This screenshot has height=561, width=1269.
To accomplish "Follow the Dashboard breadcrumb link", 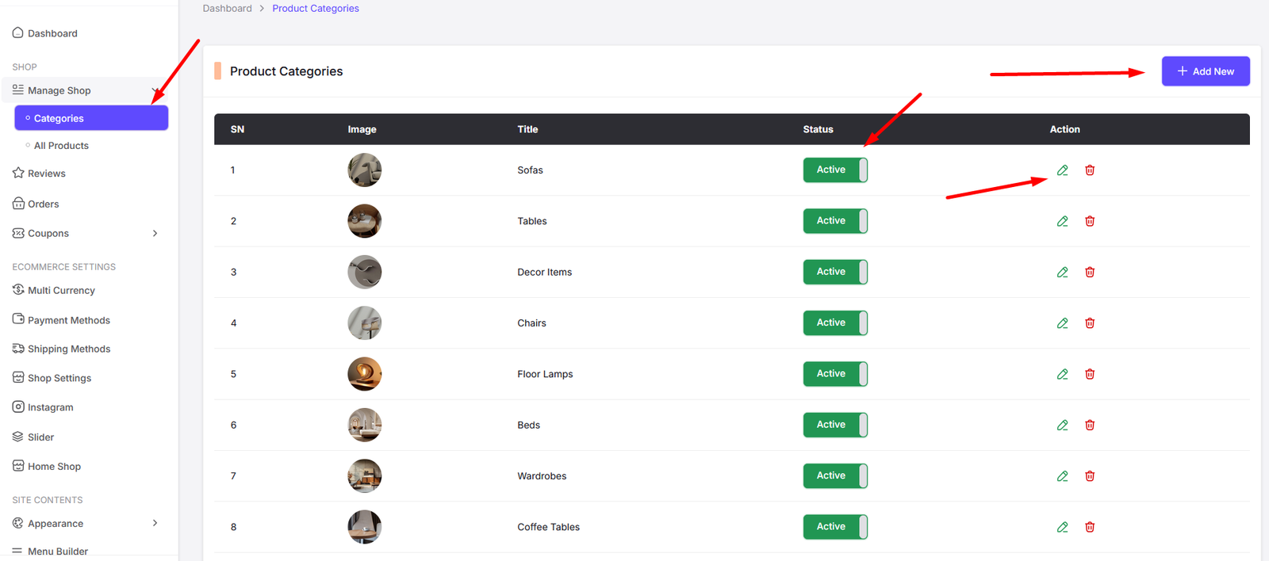I will [x=227, y=9].
